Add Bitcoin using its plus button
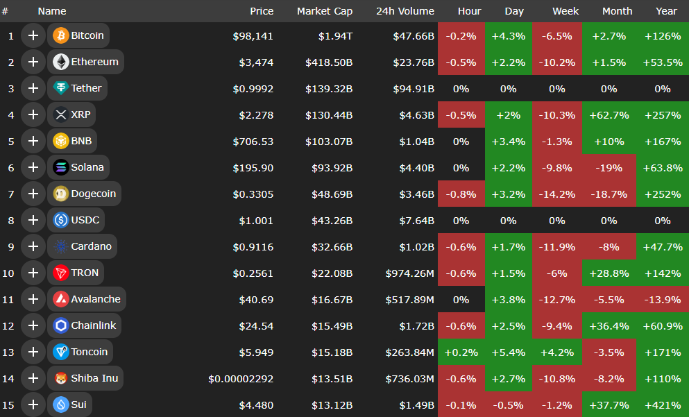This screenshot has height=417, width=689. coord(33,35)
